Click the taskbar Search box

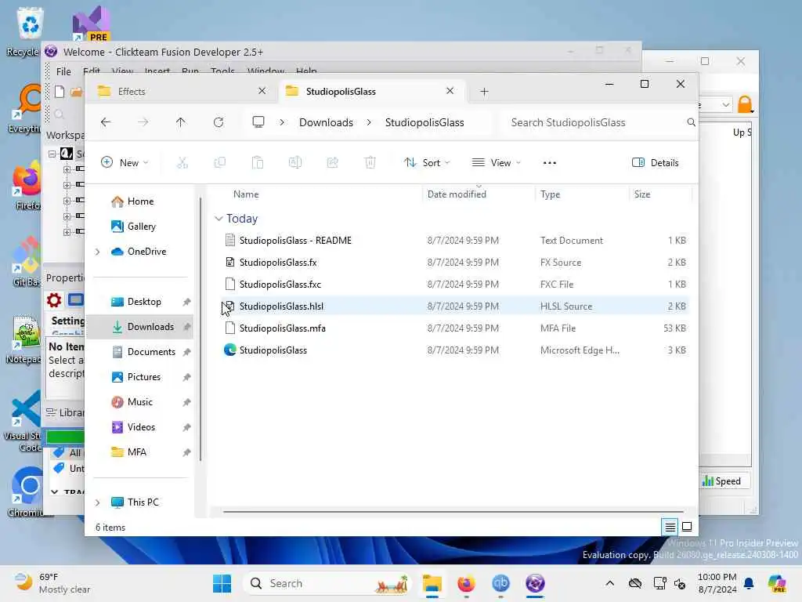click(327, 583)
